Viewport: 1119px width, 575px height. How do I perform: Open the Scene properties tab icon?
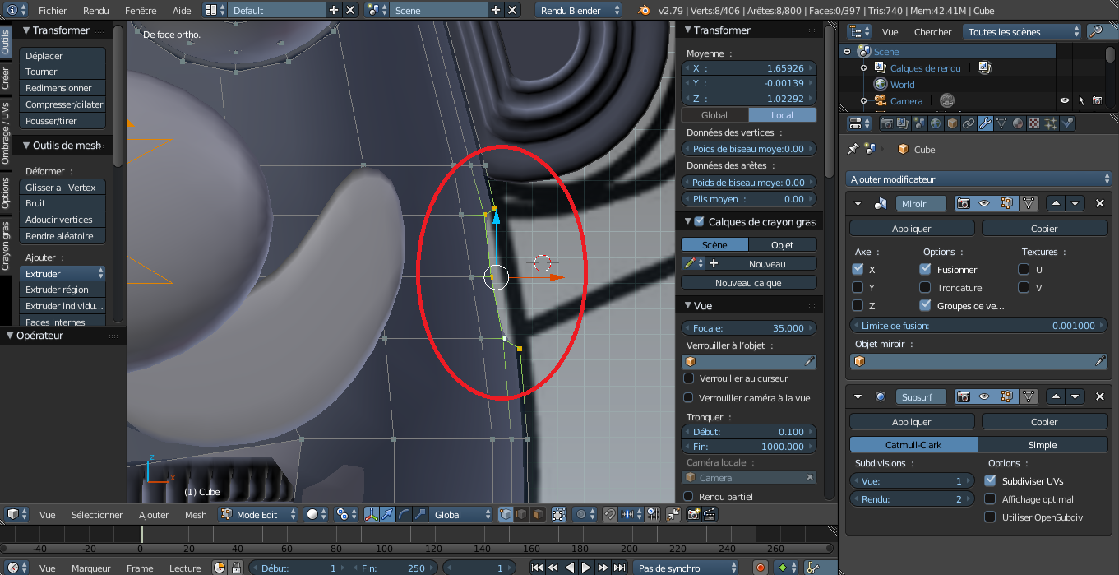point(920,123)
